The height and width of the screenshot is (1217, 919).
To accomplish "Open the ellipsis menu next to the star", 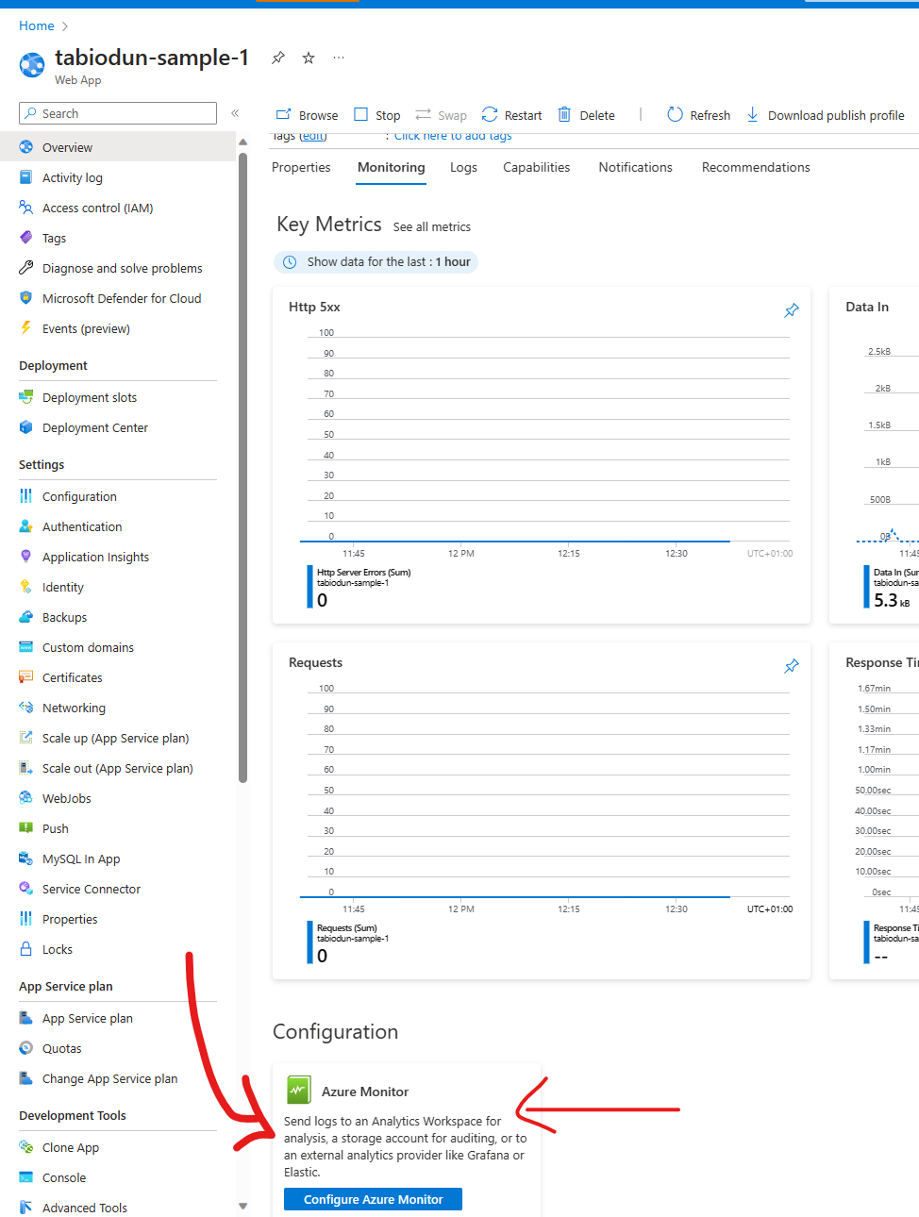I will coord(338,58).
